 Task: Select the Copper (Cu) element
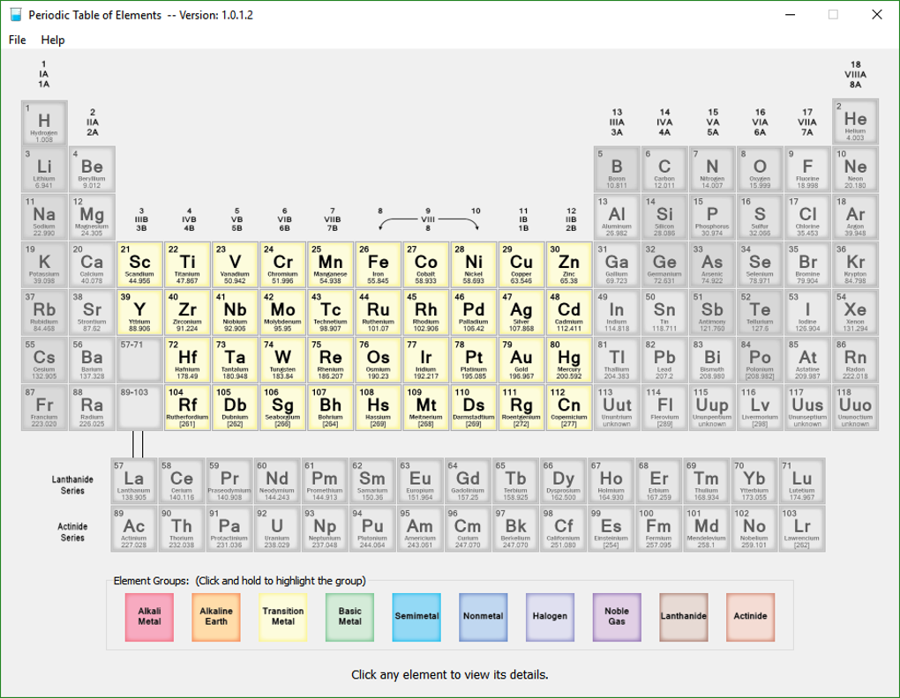click(521, 264)
